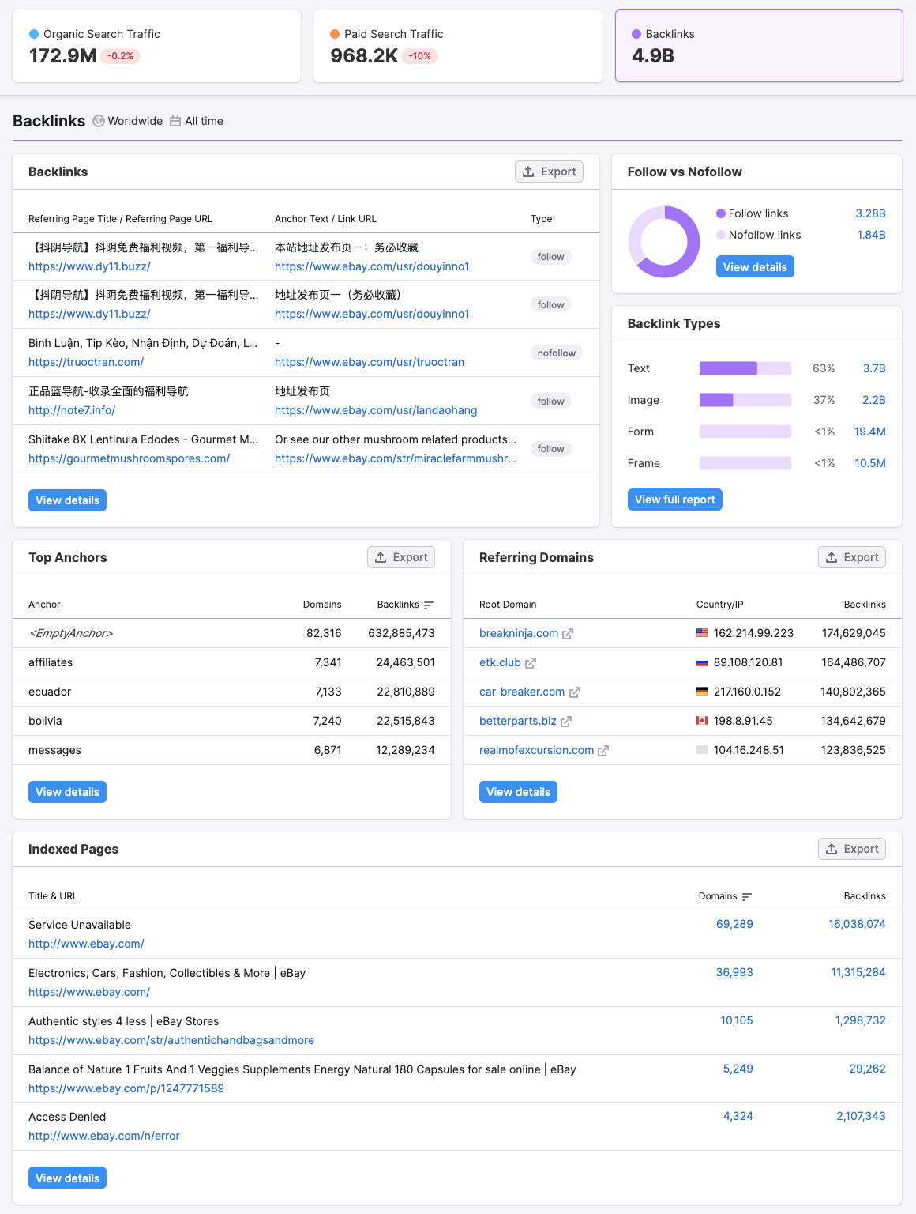
Task: Open the Worldwide location selector
Action: [135, 121]
